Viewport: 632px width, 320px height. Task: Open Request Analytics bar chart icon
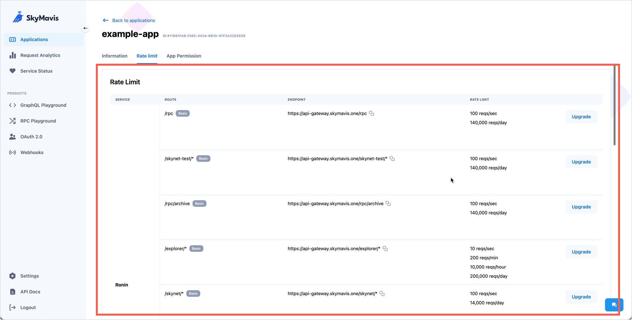[x=13, y=55]
